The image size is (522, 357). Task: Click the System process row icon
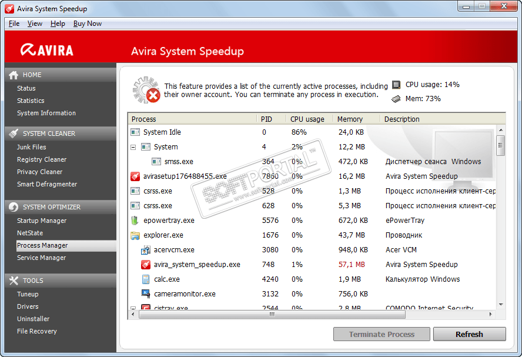145,147
